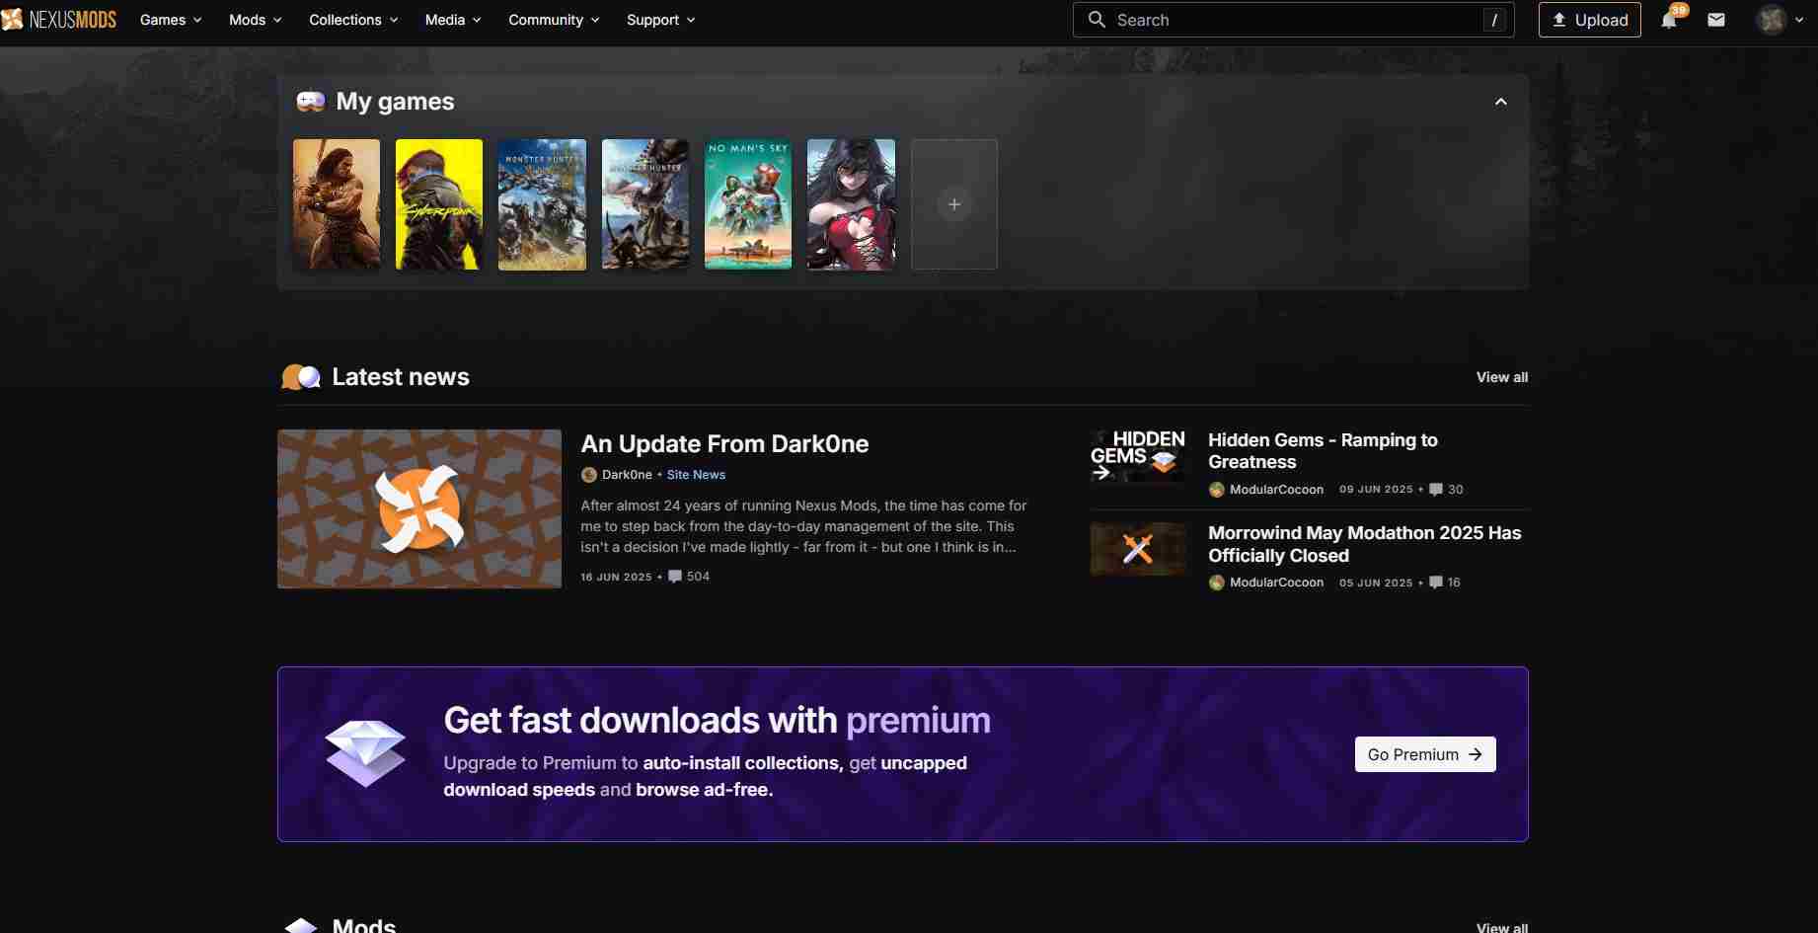Open the Mods navigation menu
Viewport: 1818px width, 933px height.
tap(255, 20)
